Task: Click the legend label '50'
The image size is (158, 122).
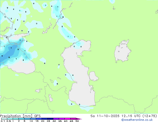Action: coord(77,121)
